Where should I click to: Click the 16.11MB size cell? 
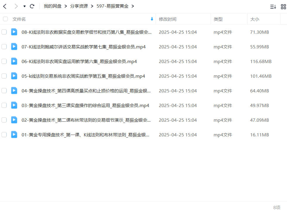pyautogui.click(x=259, y=135)
